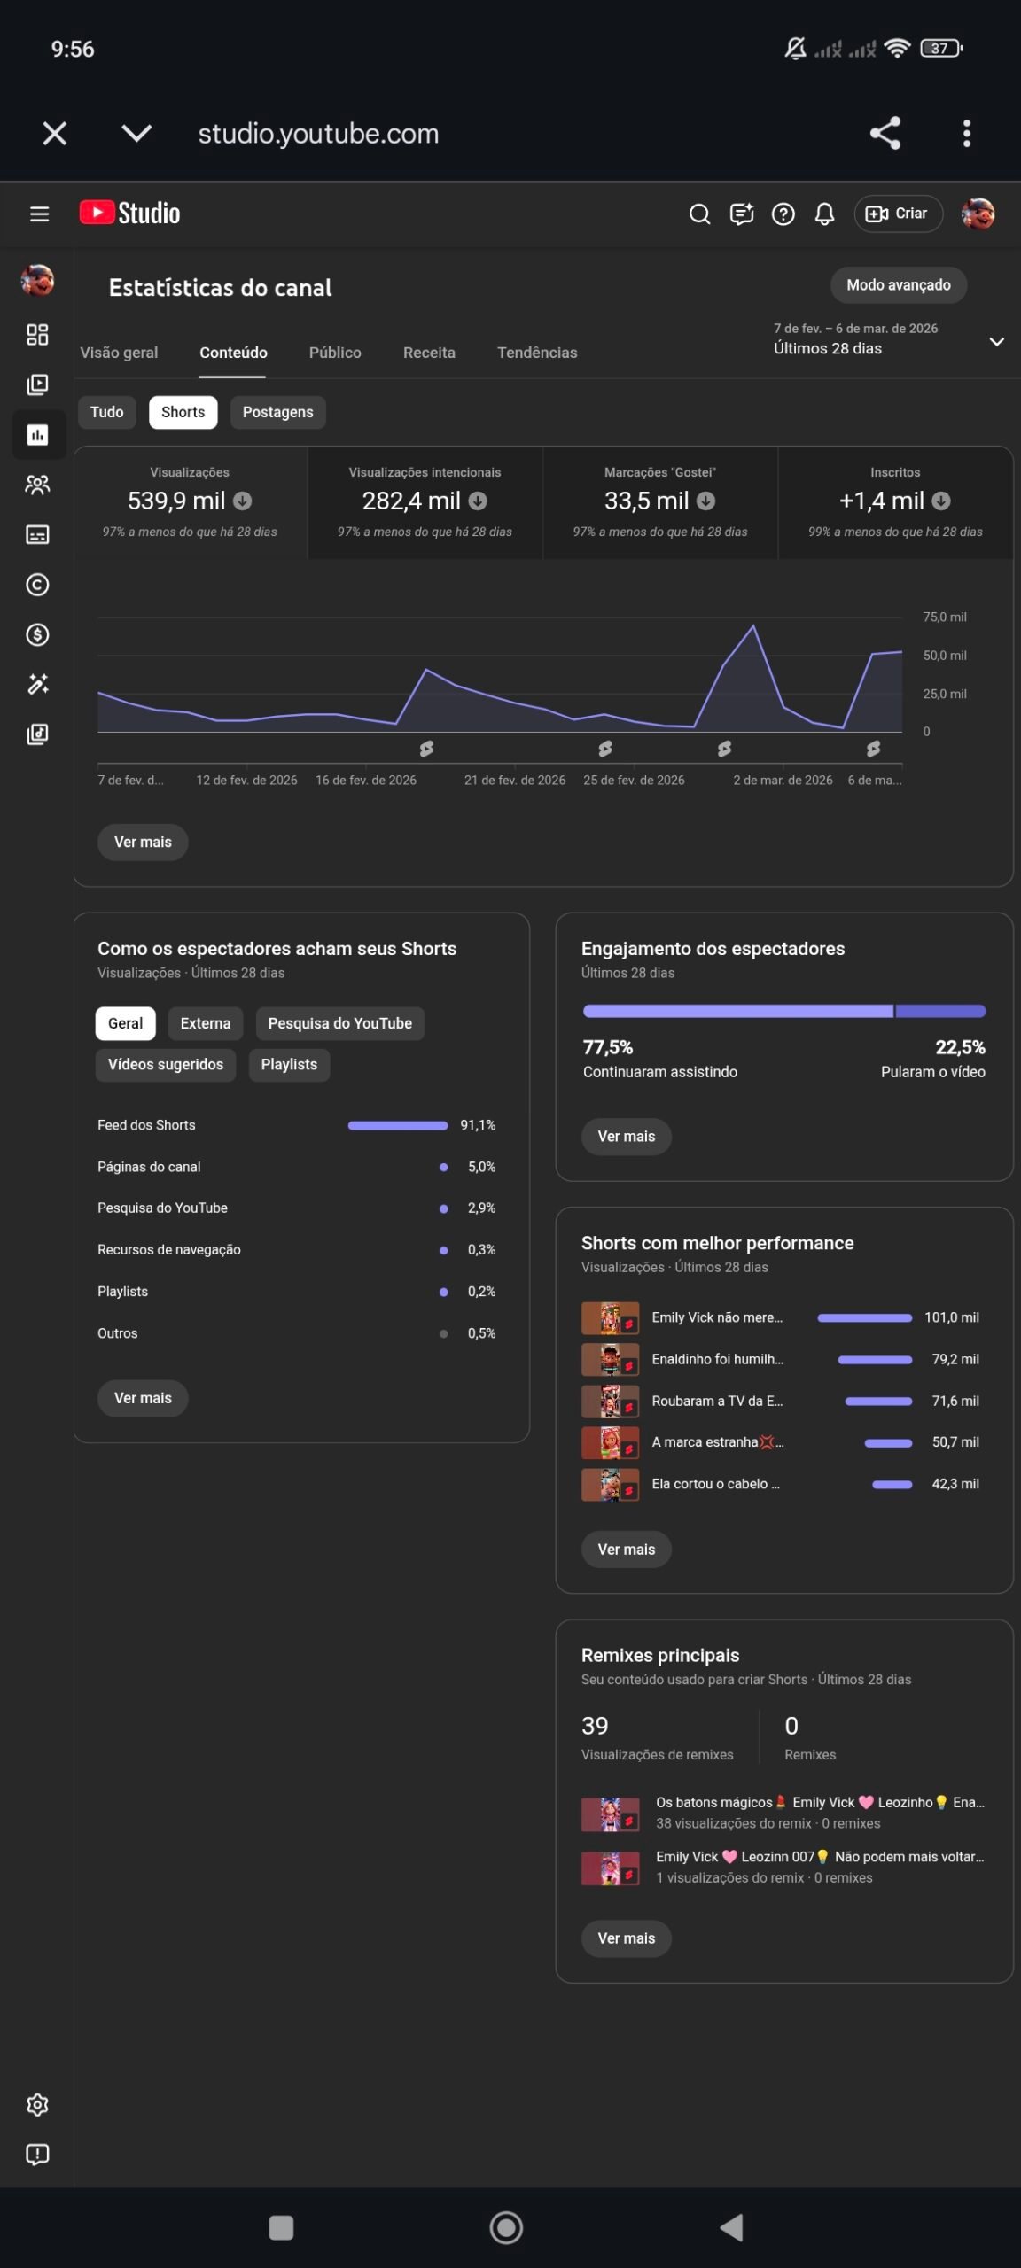Open the Copyright sidebar icon
Screen dimensions: 1021x2268
[37, 585]
